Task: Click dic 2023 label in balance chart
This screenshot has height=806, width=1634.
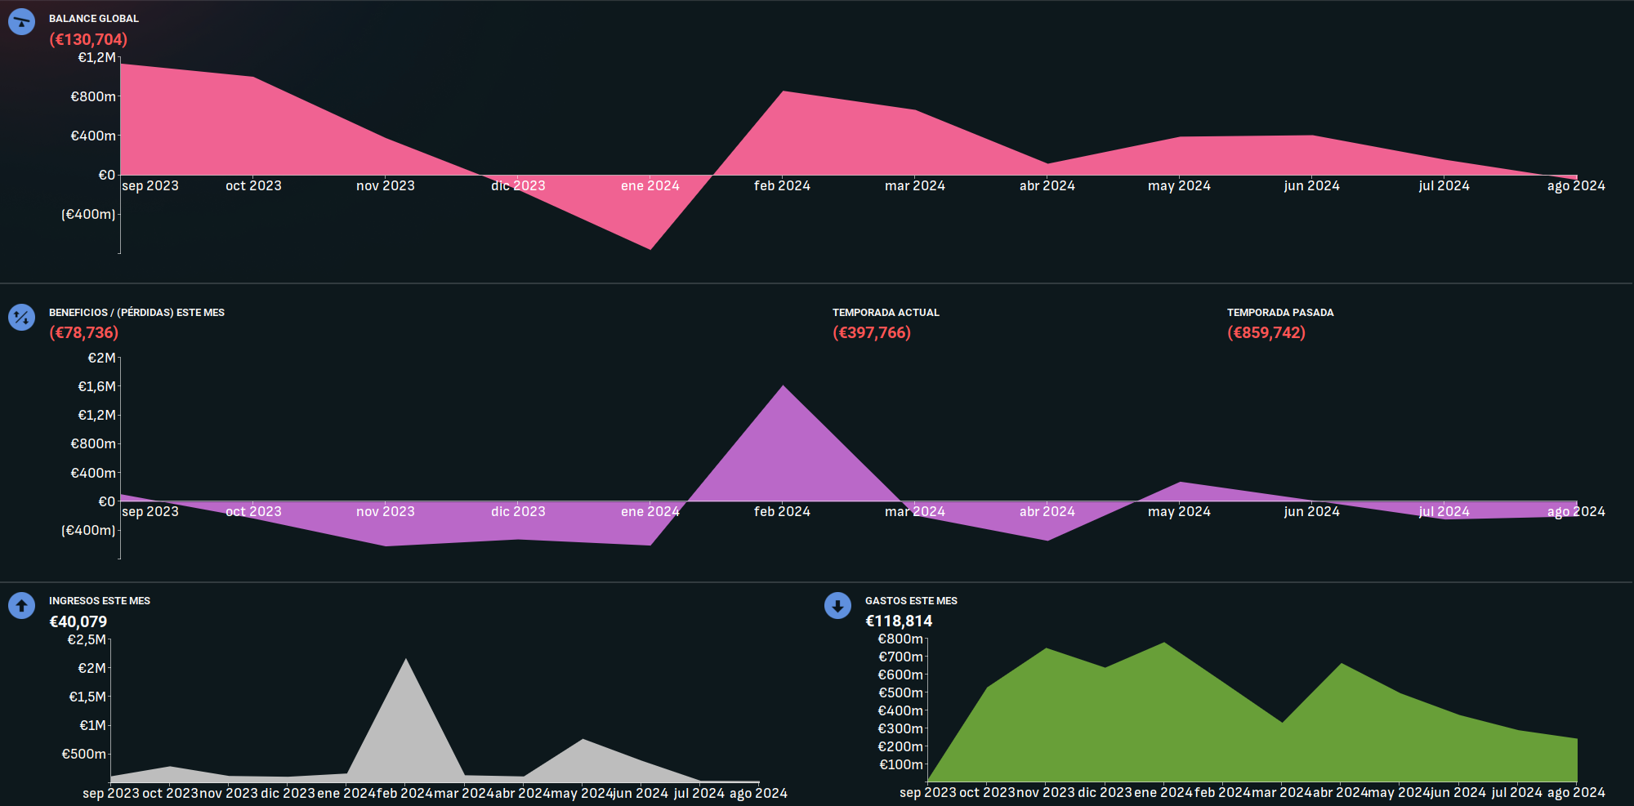Action: click(518, 186)
